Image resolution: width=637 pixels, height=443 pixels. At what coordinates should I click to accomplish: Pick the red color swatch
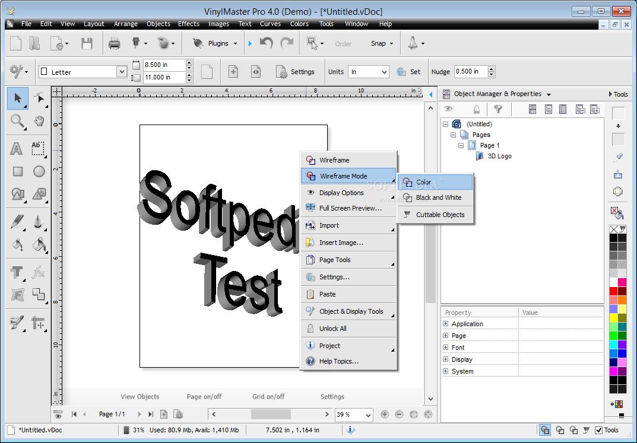613,291
